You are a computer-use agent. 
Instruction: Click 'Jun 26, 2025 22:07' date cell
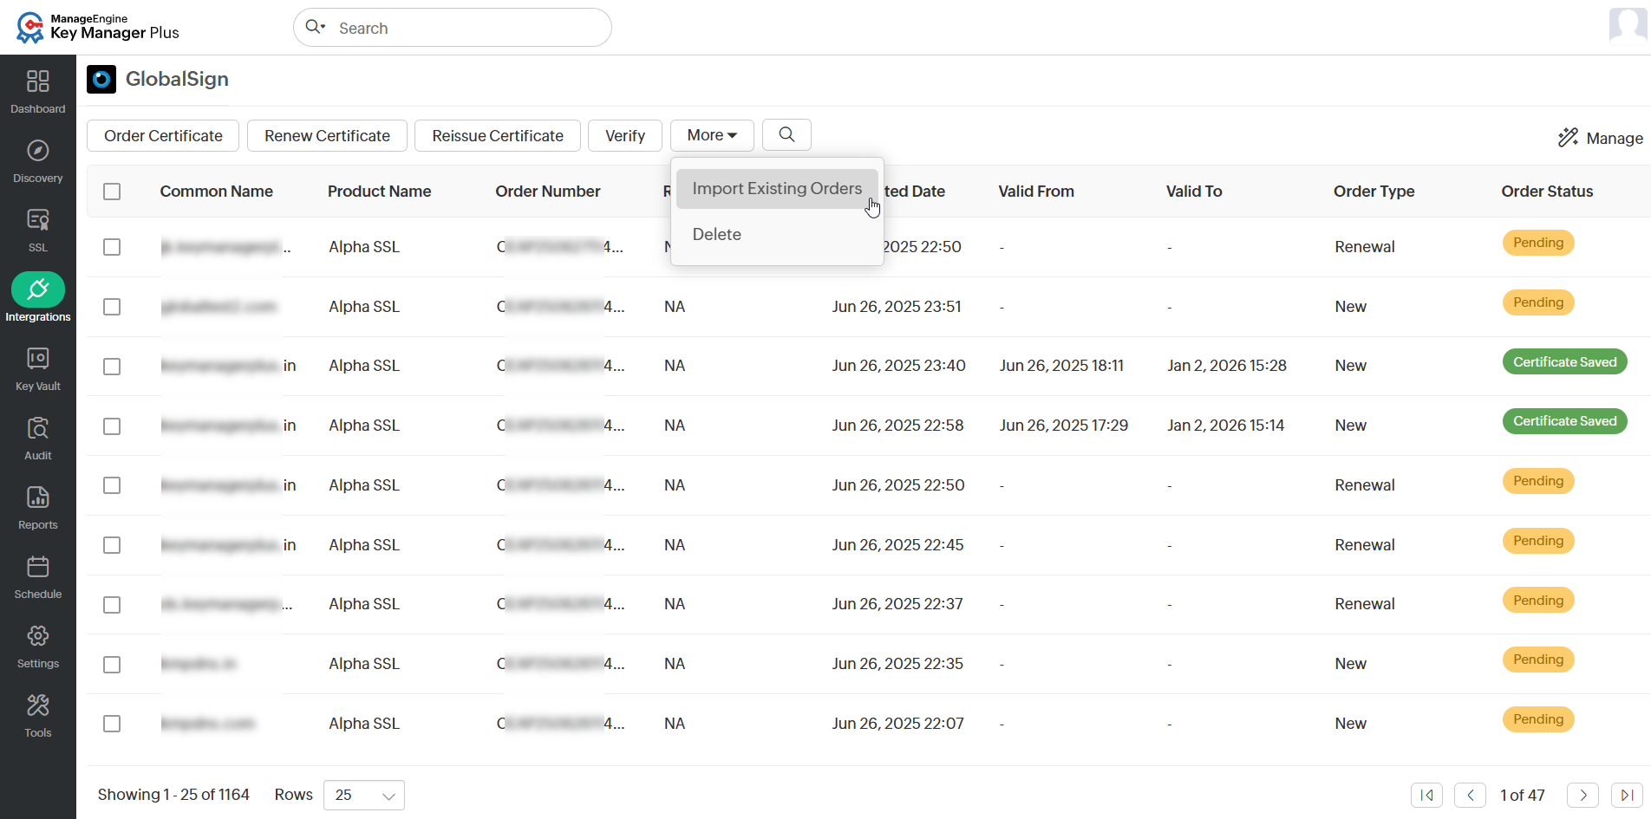coord(897,724)
